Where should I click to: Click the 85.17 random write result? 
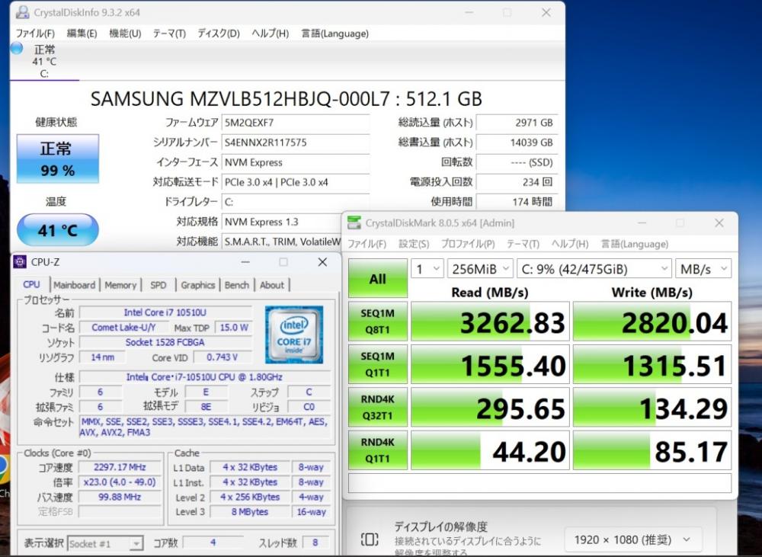(x=652, y=450)
